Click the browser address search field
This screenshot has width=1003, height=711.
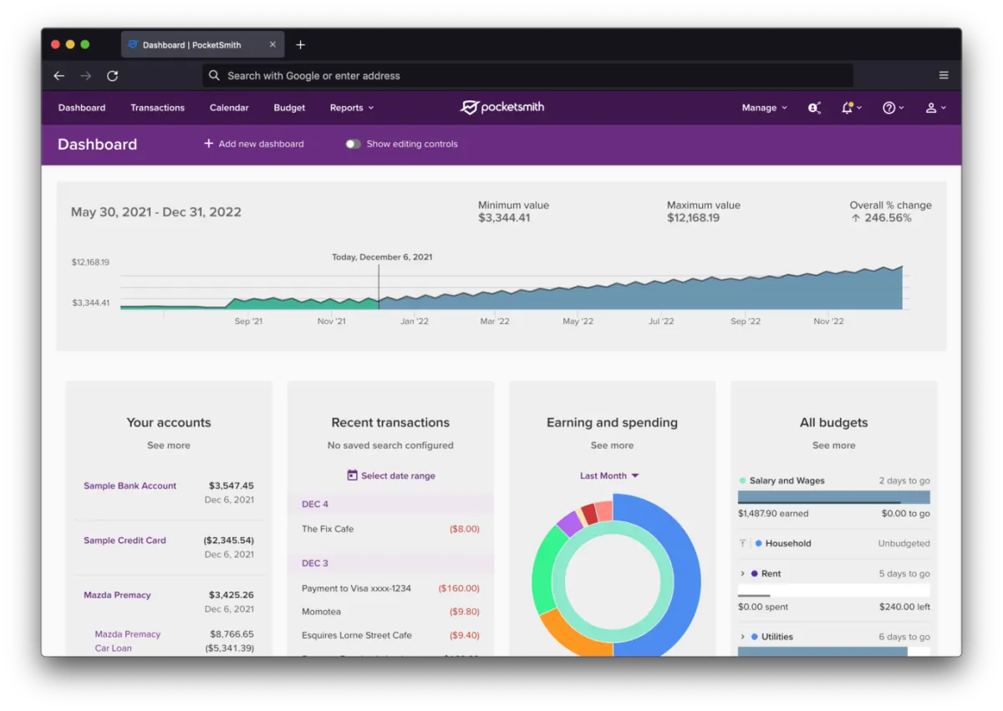point(527,76)
